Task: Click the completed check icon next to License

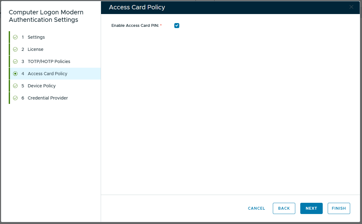Action: pos(15,49)
